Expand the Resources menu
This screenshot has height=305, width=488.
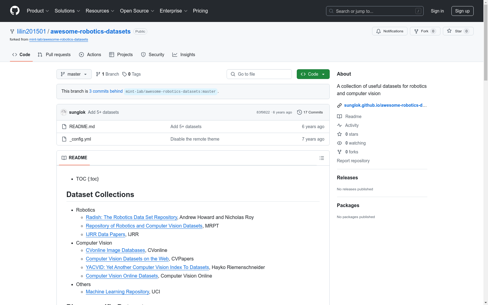100,11
